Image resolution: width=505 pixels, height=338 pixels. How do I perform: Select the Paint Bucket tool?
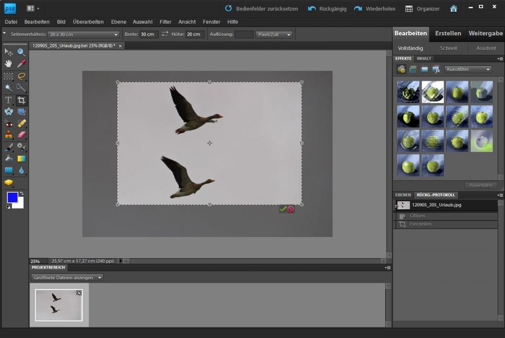[8, 159]
